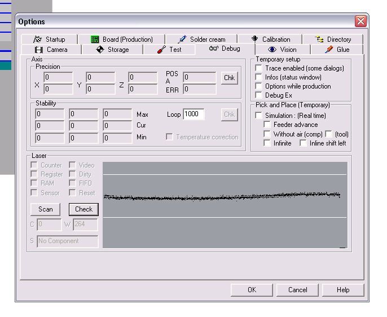
Task: Open the Vision eye icon tab
Action: coord(272,50)
